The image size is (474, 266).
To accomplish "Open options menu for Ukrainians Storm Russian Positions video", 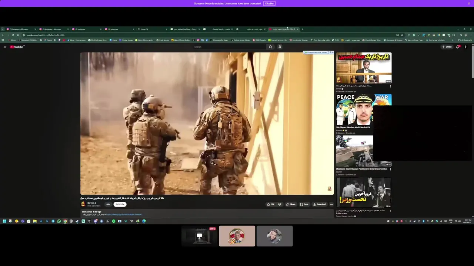I will point(390,169).
